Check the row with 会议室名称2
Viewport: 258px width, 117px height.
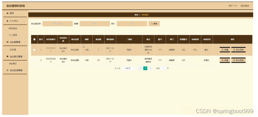(34, 60)
